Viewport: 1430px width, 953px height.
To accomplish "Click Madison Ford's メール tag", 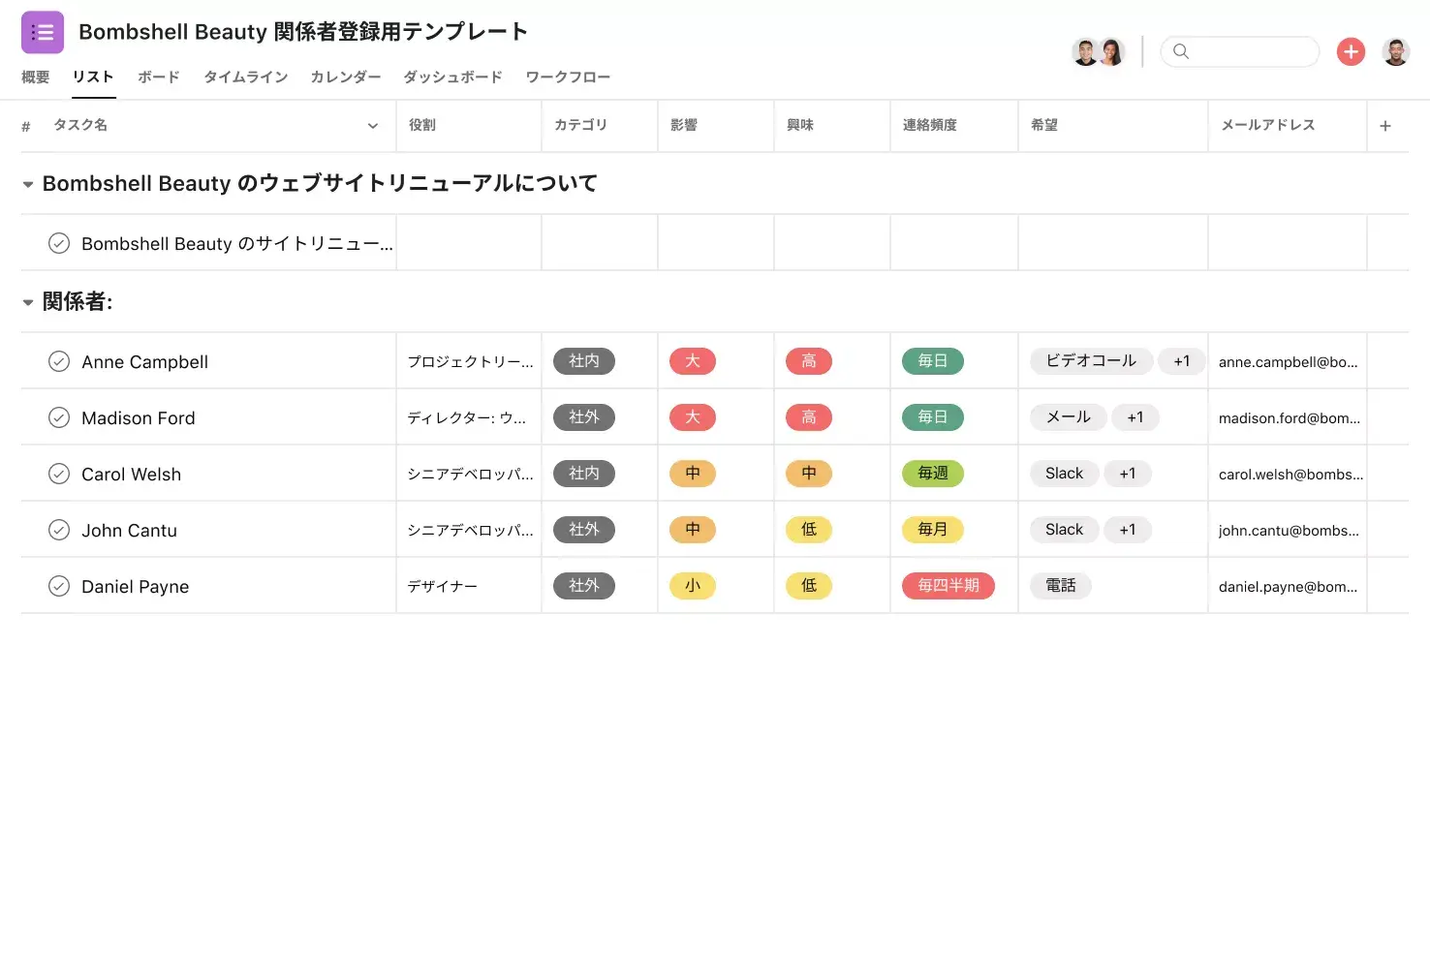I will (1069, 417).
